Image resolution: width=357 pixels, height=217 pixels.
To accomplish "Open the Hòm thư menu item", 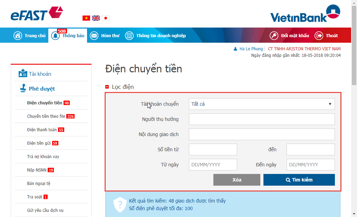I will point(110,36).
